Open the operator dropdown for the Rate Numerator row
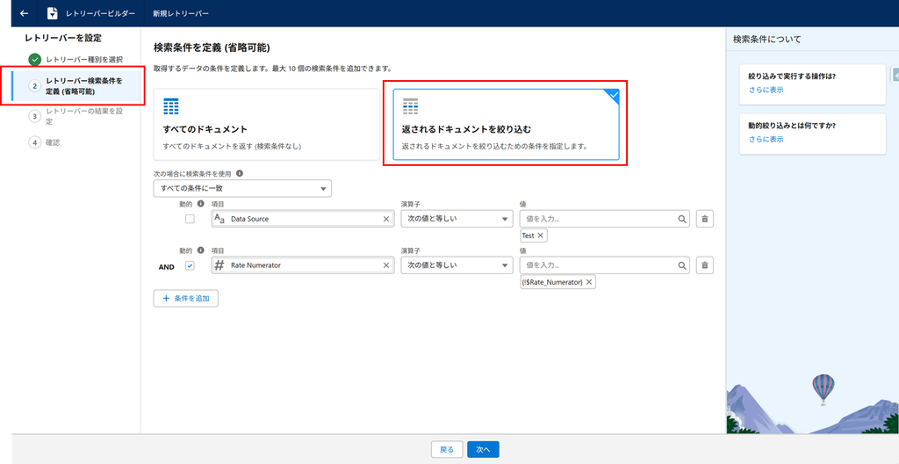 point(457,265)
